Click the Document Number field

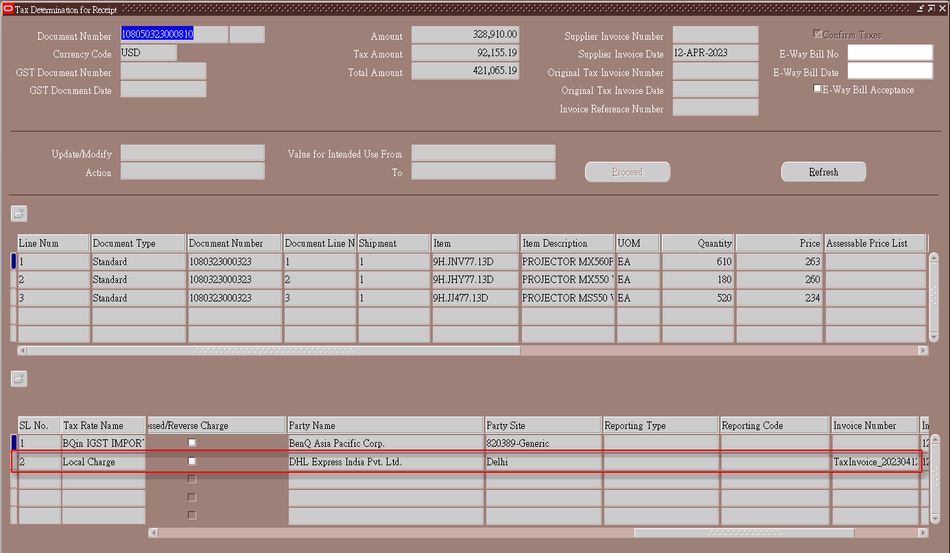coord(172,34)
